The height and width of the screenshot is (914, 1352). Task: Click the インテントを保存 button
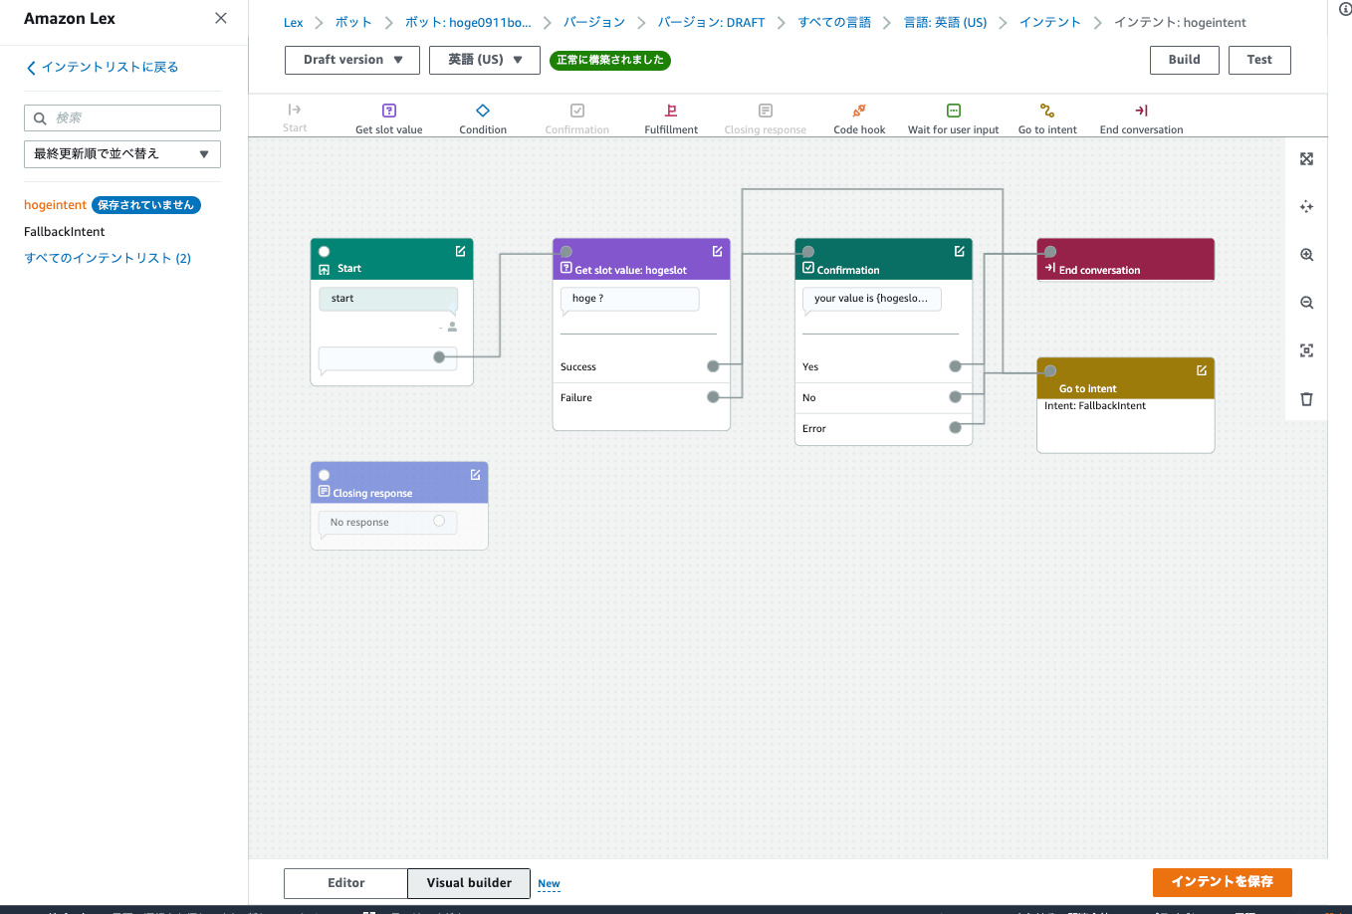(1222, 882)
